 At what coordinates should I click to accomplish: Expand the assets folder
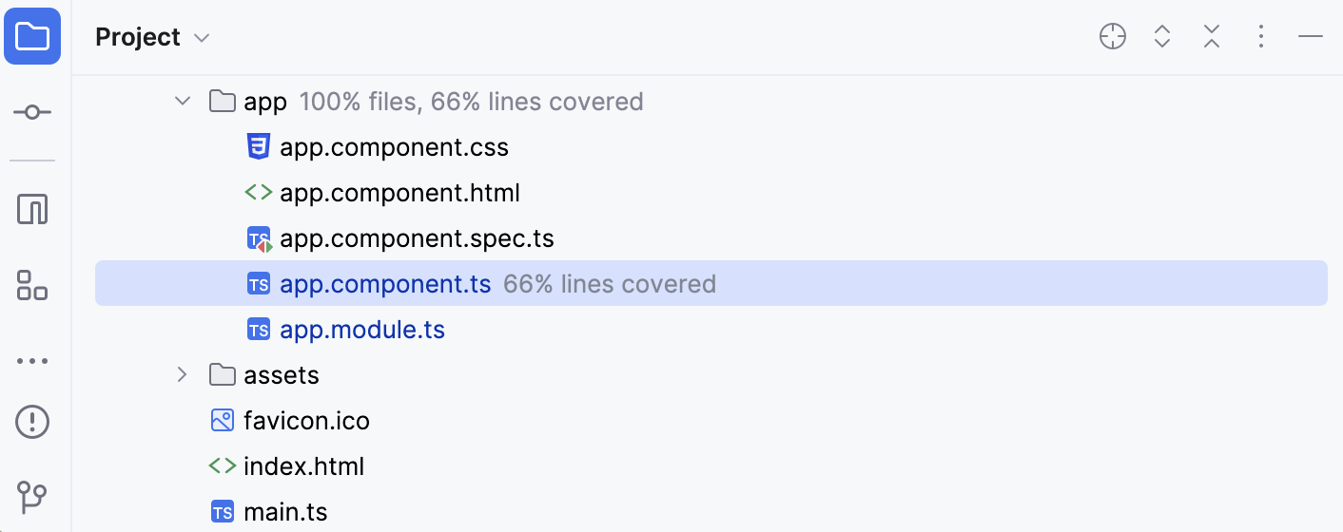tap(182, 374)
